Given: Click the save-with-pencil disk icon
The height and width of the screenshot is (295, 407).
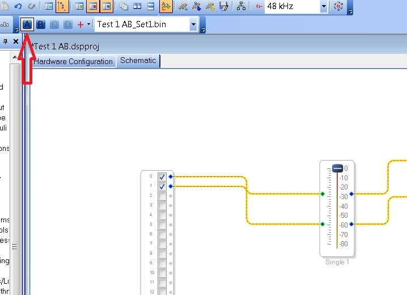Looking at the screenshot, I should click(223, 6).
